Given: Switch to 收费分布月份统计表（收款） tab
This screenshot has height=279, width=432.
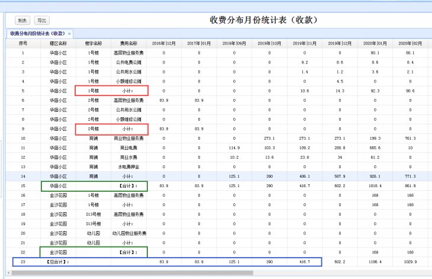Looking at the screenshot, I should click(x=37, y=34).
